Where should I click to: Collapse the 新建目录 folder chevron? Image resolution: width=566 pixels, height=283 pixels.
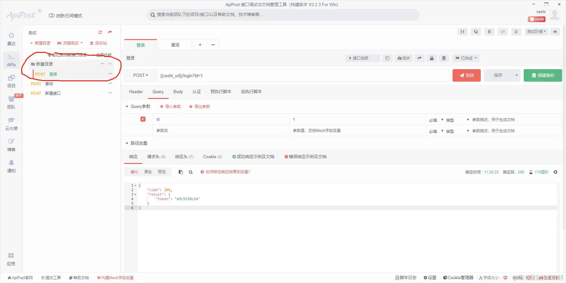110,64
